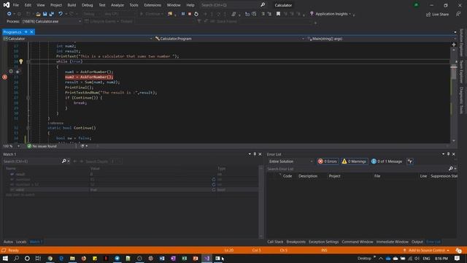Viewport: 467px width, 263px height.
Task: Click the top search magnifier icon
Action: (263, 5)
